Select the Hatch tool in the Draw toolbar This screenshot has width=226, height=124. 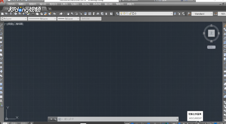coord(1,84)
